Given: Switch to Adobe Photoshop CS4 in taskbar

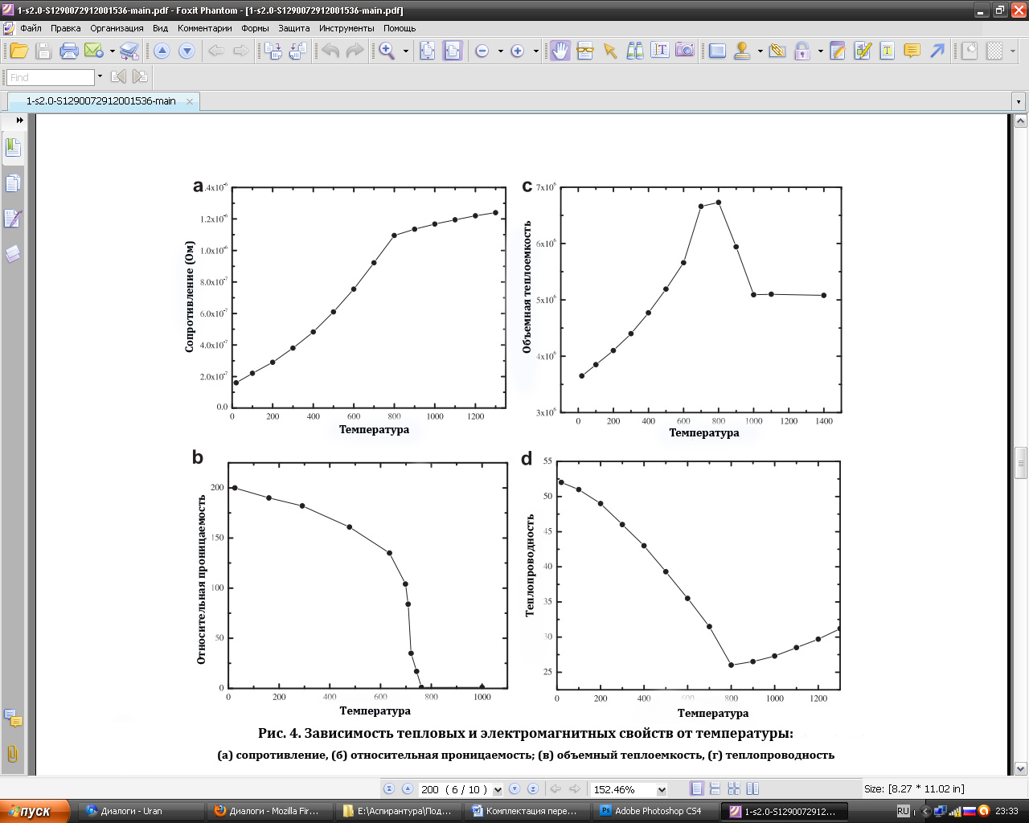Looking at the screenshot, I should point(655,811).
